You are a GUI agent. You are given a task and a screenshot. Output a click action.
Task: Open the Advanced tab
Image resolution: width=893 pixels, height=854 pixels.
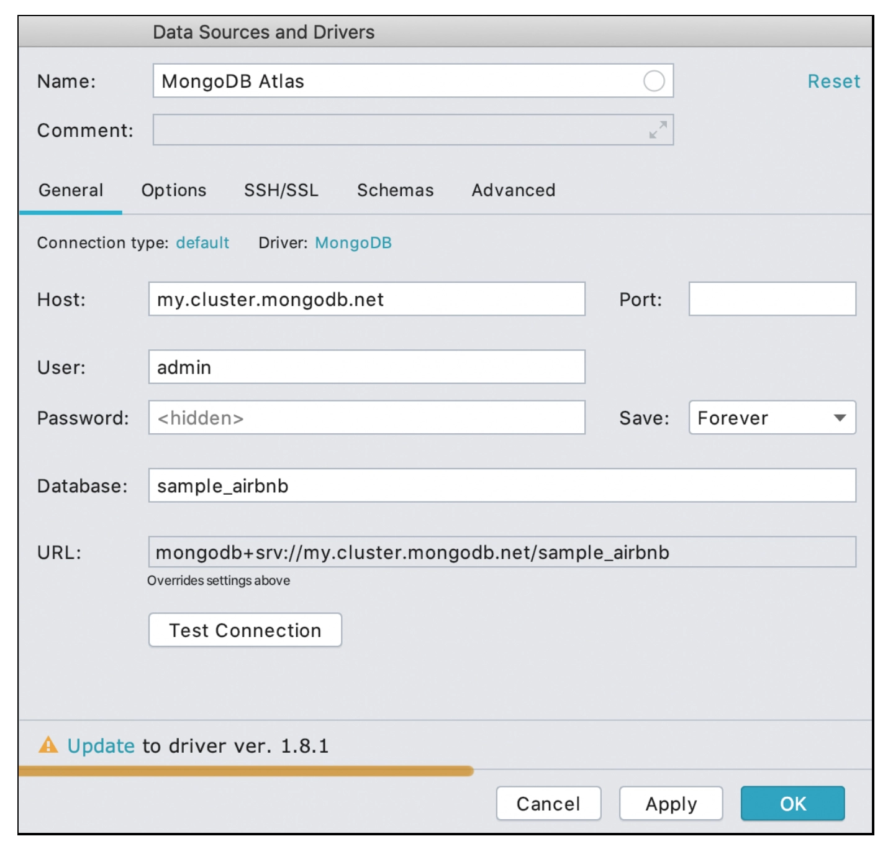(514, 190)
